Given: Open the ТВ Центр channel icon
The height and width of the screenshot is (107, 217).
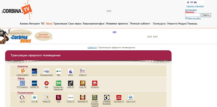Looking at the screenshot, I should click(95, 83).
